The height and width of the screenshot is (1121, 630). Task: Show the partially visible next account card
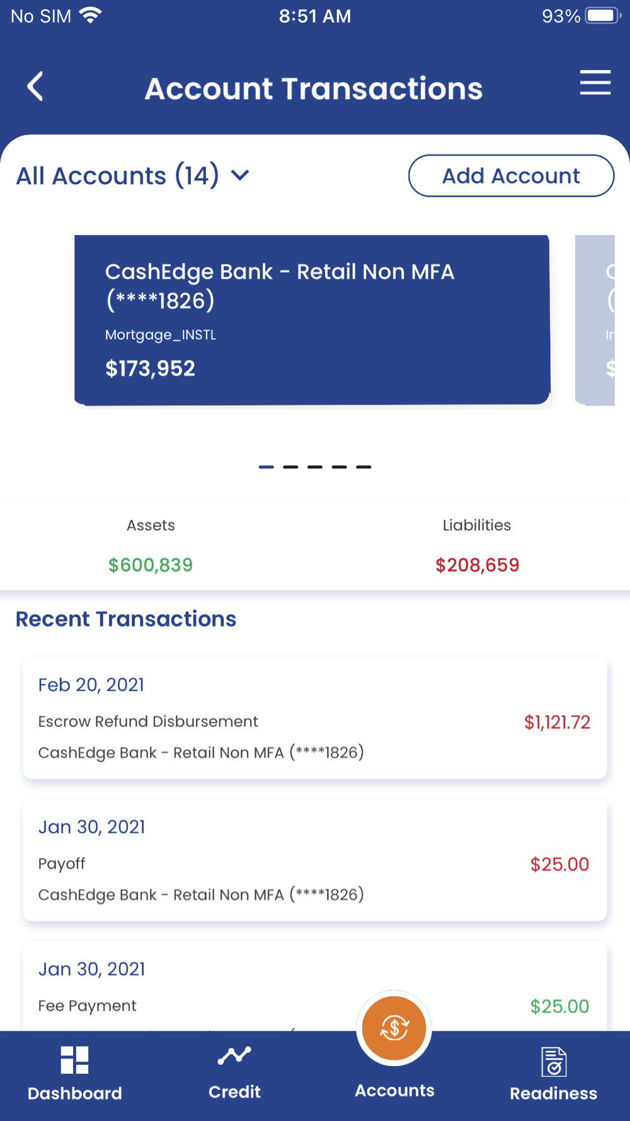(x=595, y=320)
